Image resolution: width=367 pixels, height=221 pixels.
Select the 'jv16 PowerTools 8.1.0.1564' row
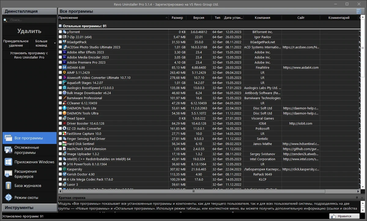(209, 164)
